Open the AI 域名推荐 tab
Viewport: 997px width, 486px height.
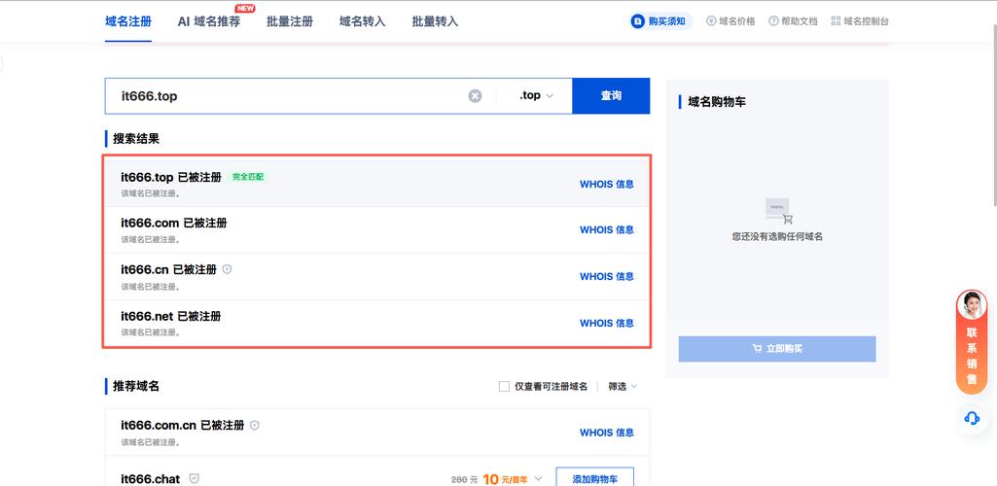click(x=209, y=21)
